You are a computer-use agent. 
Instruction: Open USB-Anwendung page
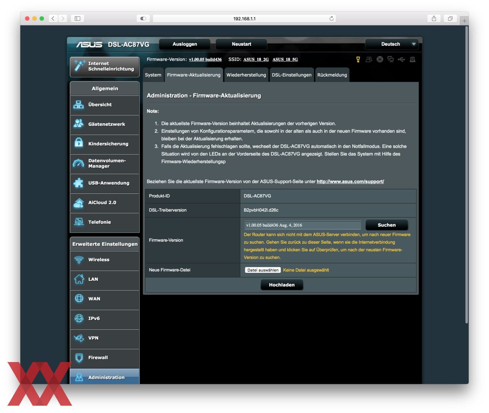pos(105,183)
